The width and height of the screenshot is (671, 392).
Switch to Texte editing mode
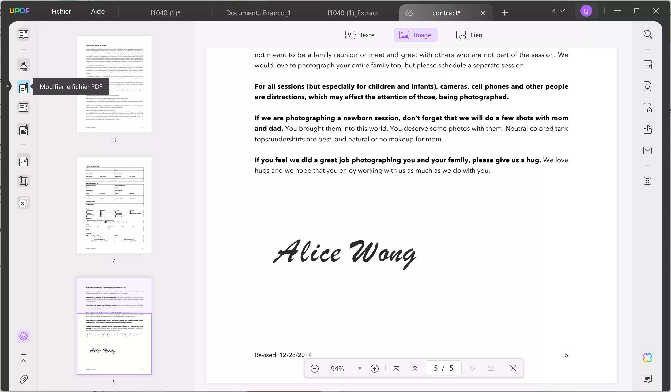(x=360, y=35)
